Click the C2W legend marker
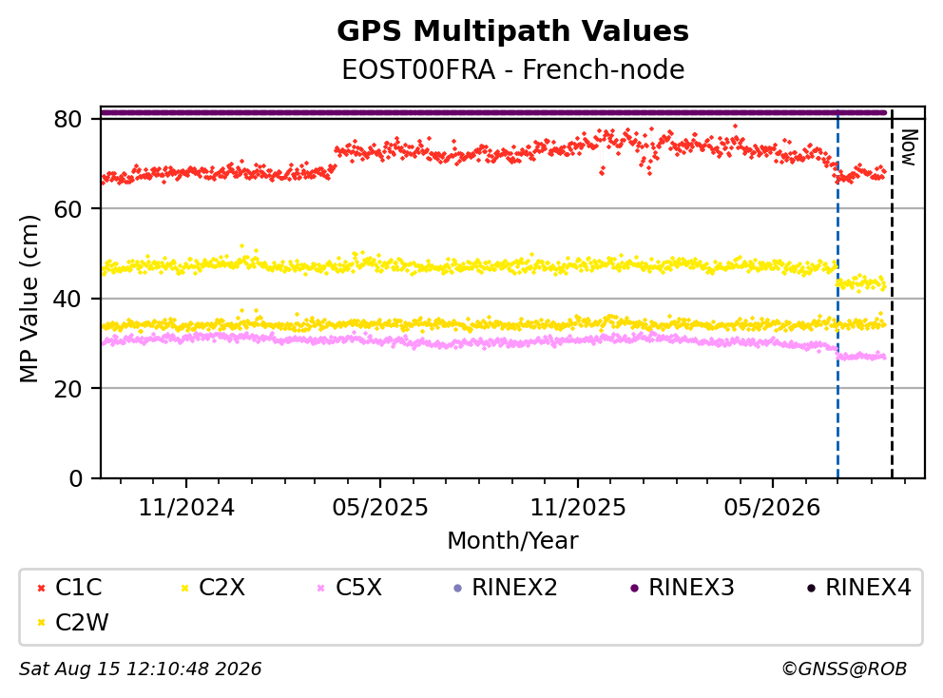This screenshot has height=698, width=943. [42, 623]
